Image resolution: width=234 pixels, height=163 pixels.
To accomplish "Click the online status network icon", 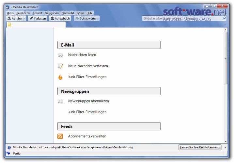I will [8, 153].
